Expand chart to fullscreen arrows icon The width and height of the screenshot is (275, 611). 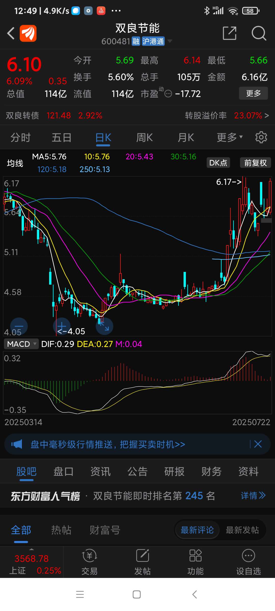point(104,326)
